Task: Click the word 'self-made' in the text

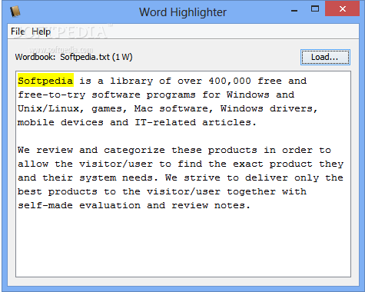Action: click(x=45, y=205)
